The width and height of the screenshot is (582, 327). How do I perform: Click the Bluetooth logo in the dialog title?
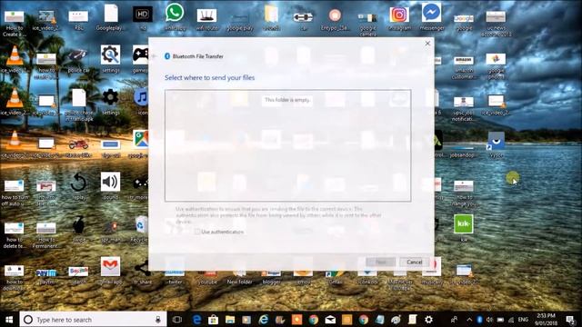point(167,56)
